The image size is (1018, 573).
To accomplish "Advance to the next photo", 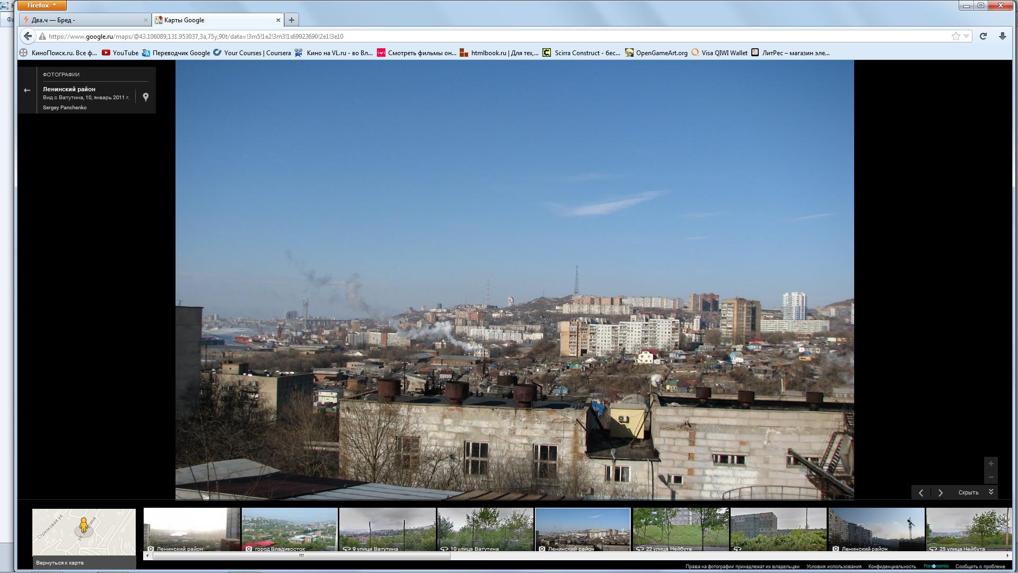I will coord(941,493).
